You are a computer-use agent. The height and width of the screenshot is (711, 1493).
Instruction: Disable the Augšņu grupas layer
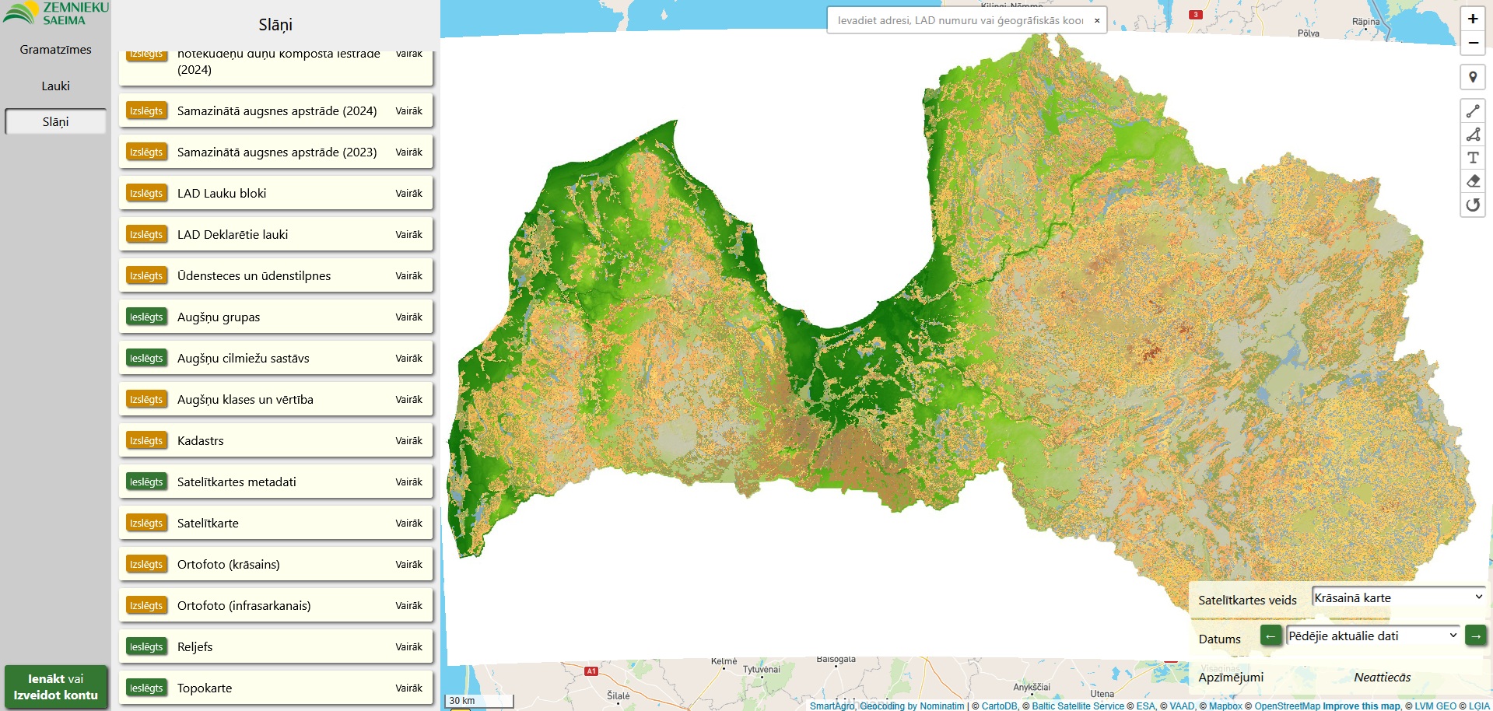coord(146,317)
